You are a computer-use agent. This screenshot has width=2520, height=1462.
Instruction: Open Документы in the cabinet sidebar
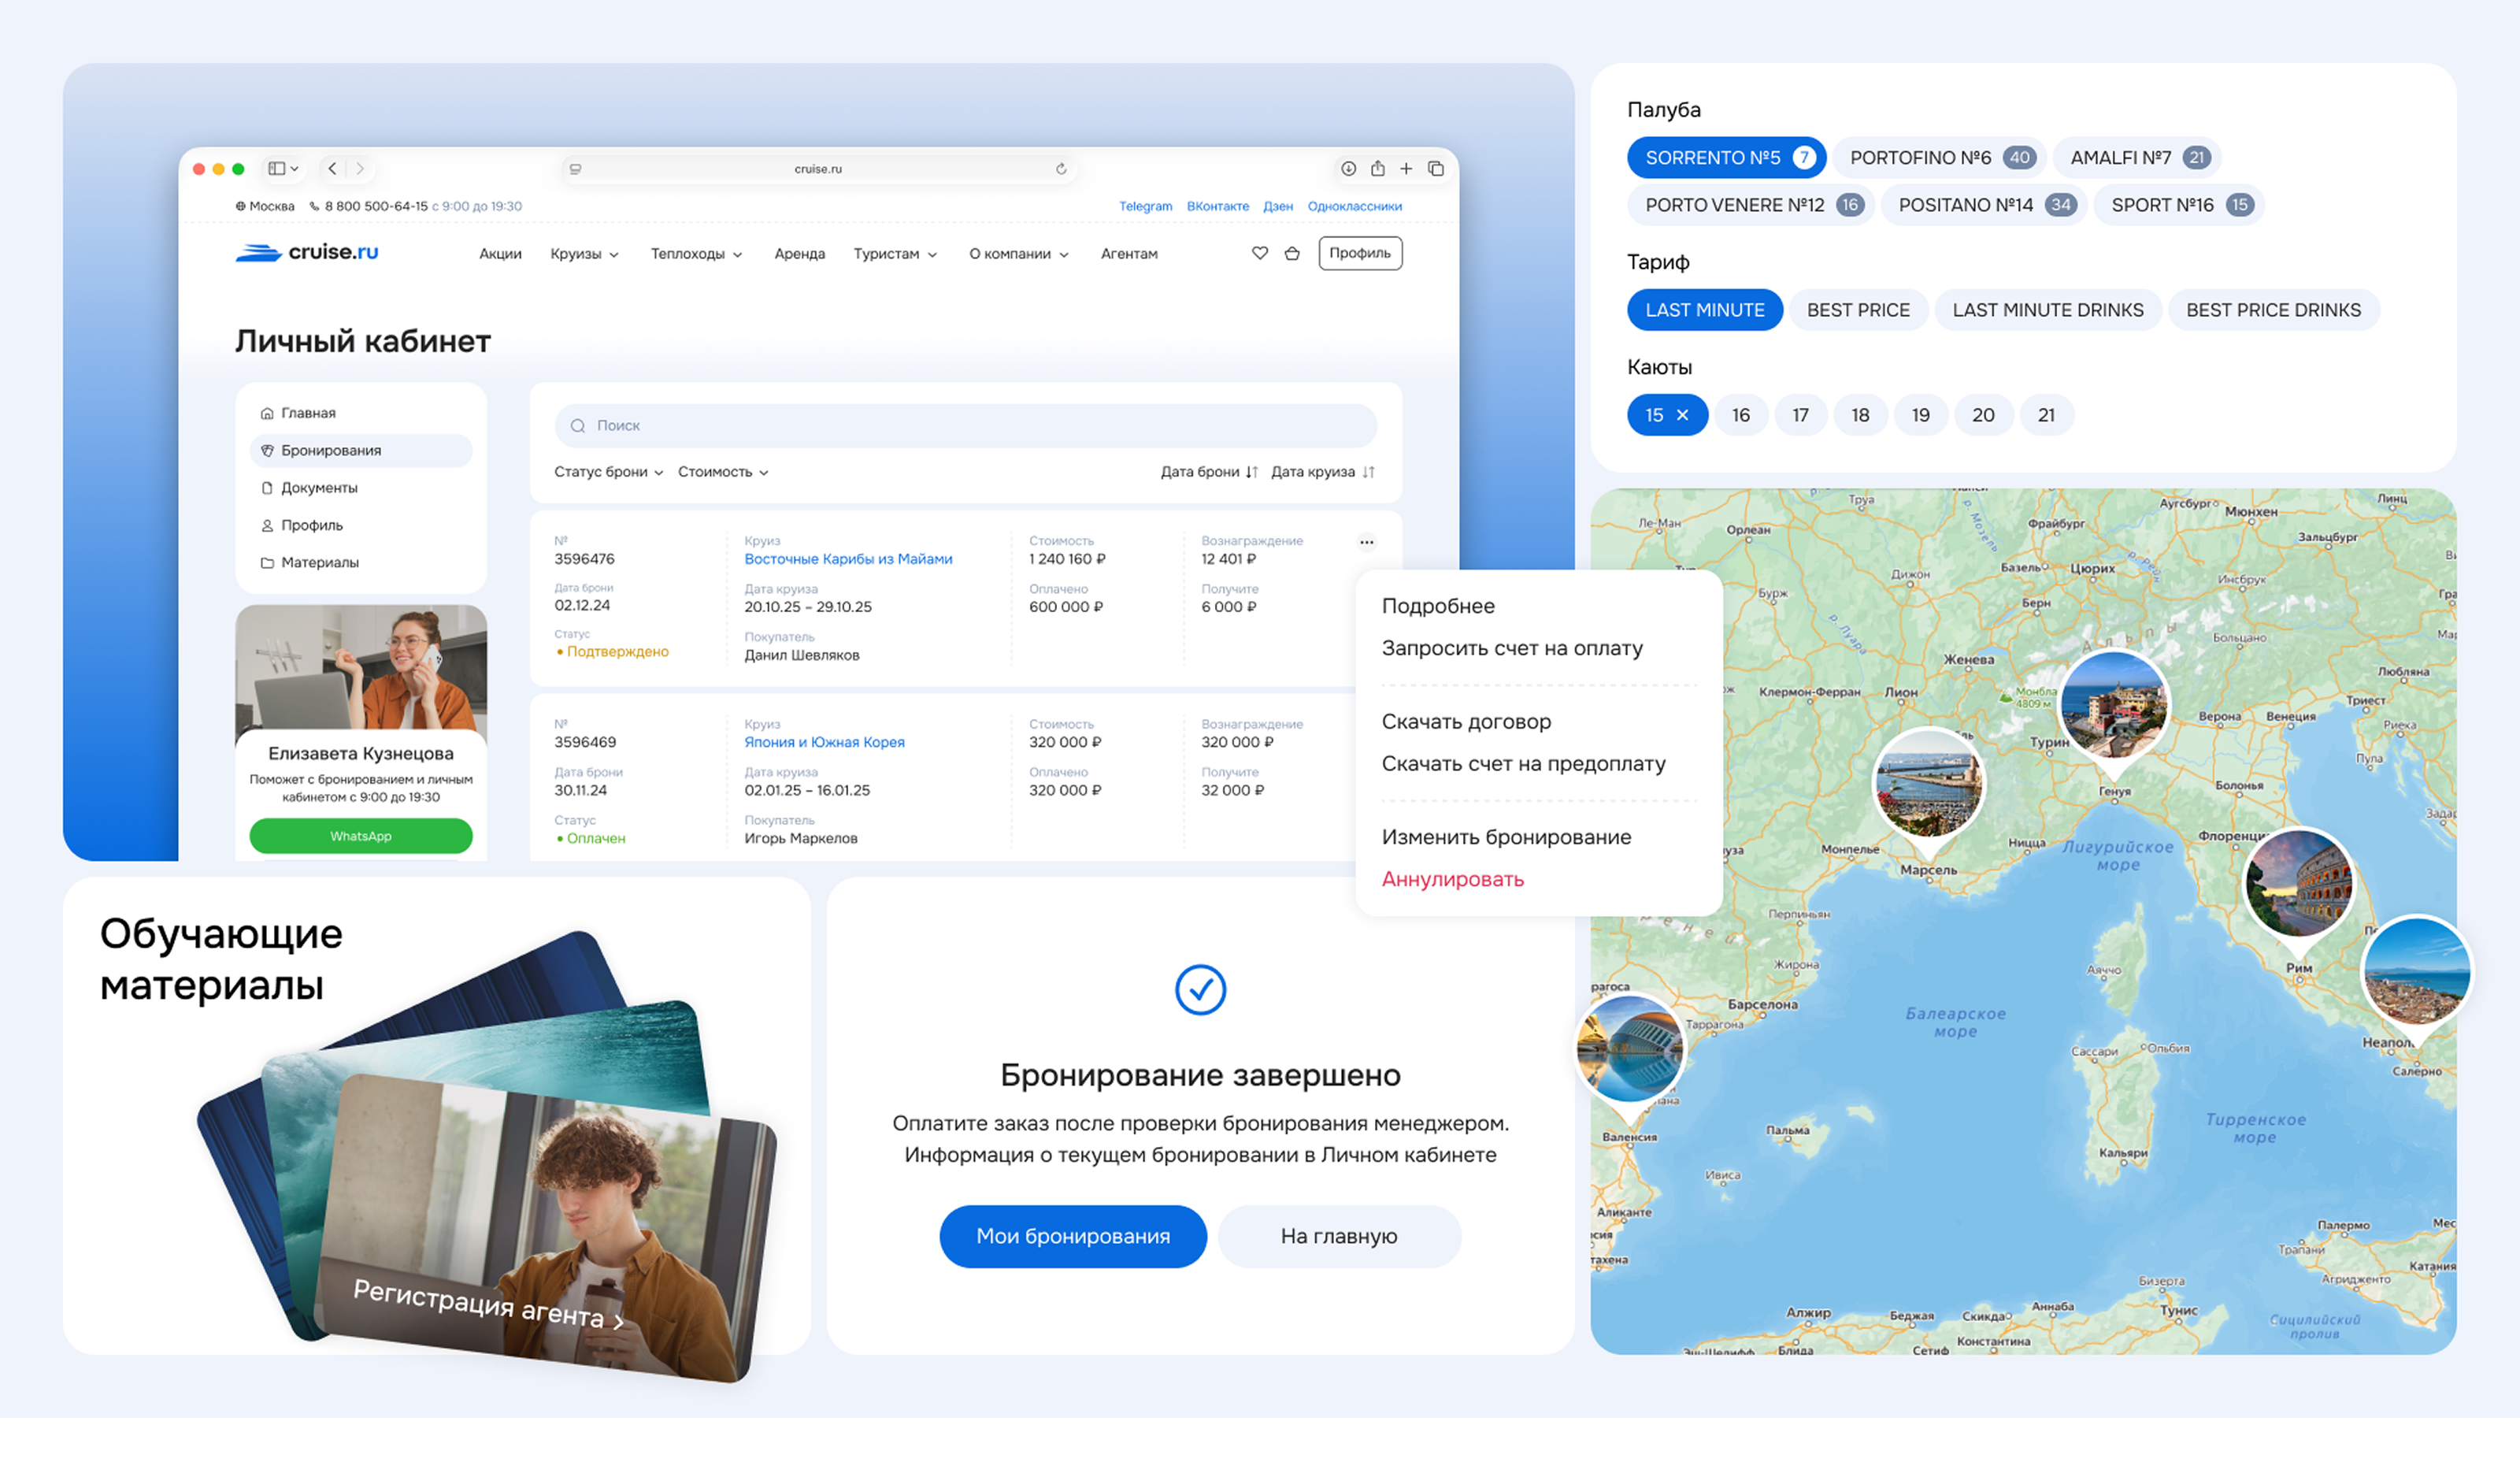pos(361,488)
